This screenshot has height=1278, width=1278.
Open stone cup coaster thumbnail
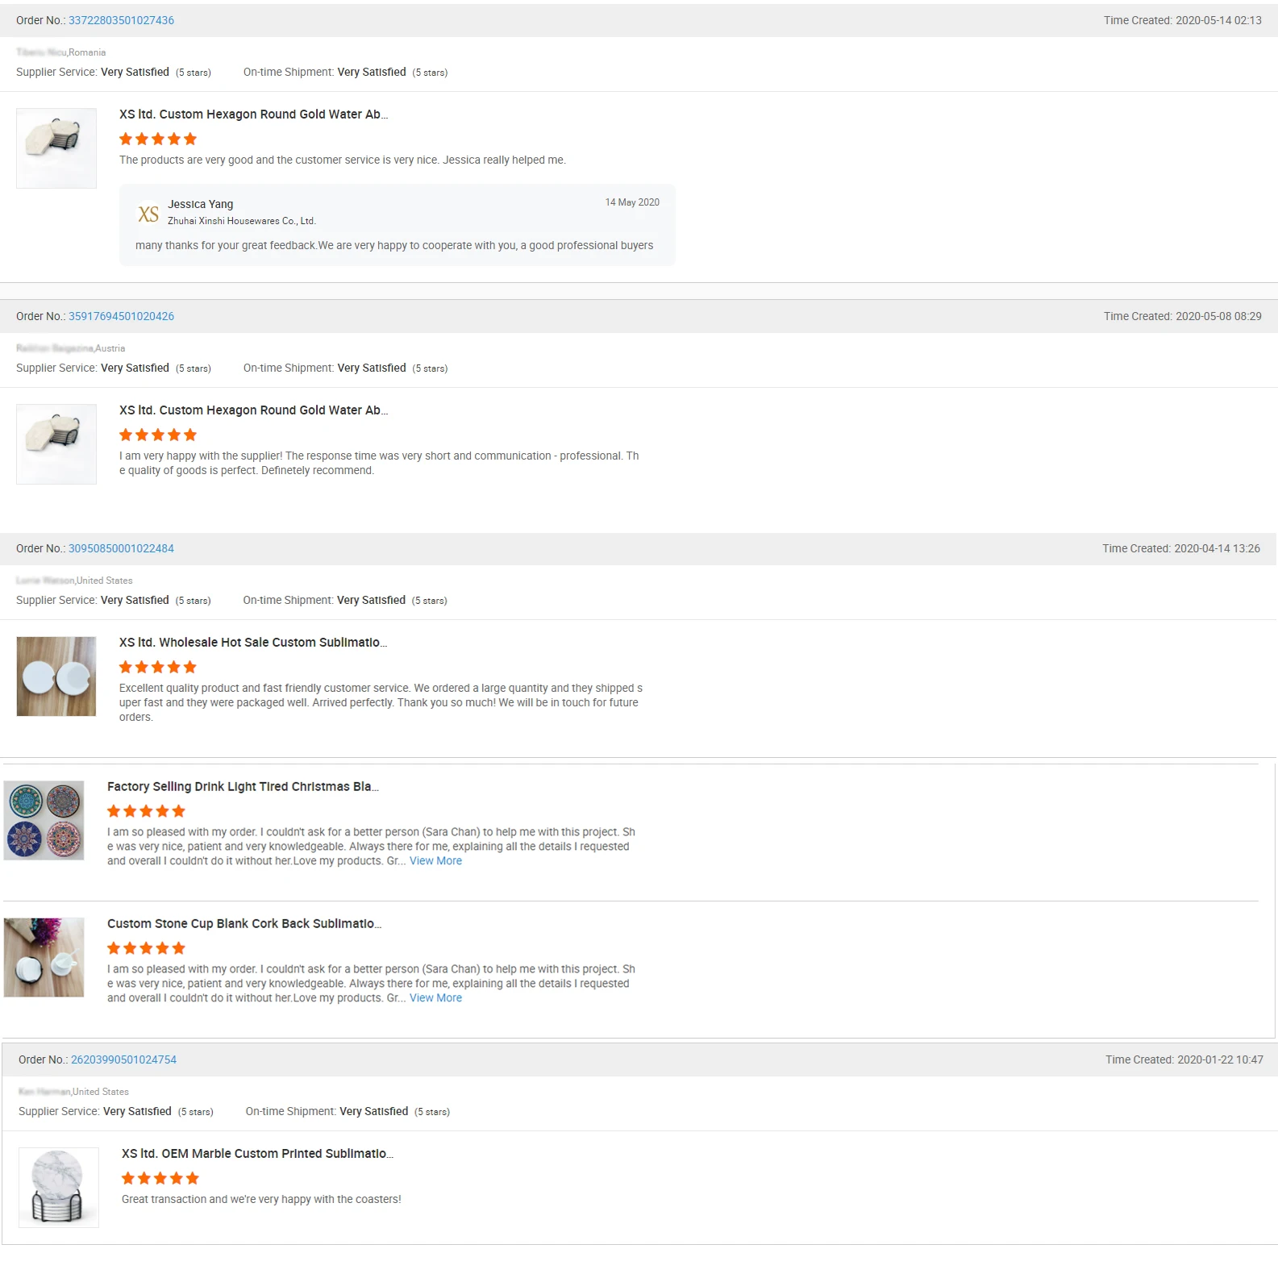[44, 957]
